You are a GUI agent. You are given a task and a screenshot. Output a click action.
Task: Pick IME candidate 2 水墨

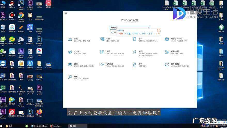128,34
